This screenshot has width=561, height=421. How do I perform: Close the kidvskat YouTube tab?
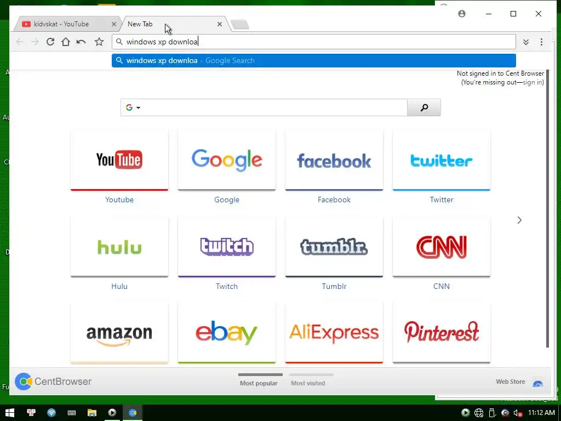[114, 24]
